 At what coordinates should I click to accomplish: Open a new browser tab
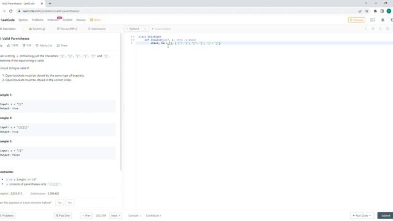click(50, 4)
